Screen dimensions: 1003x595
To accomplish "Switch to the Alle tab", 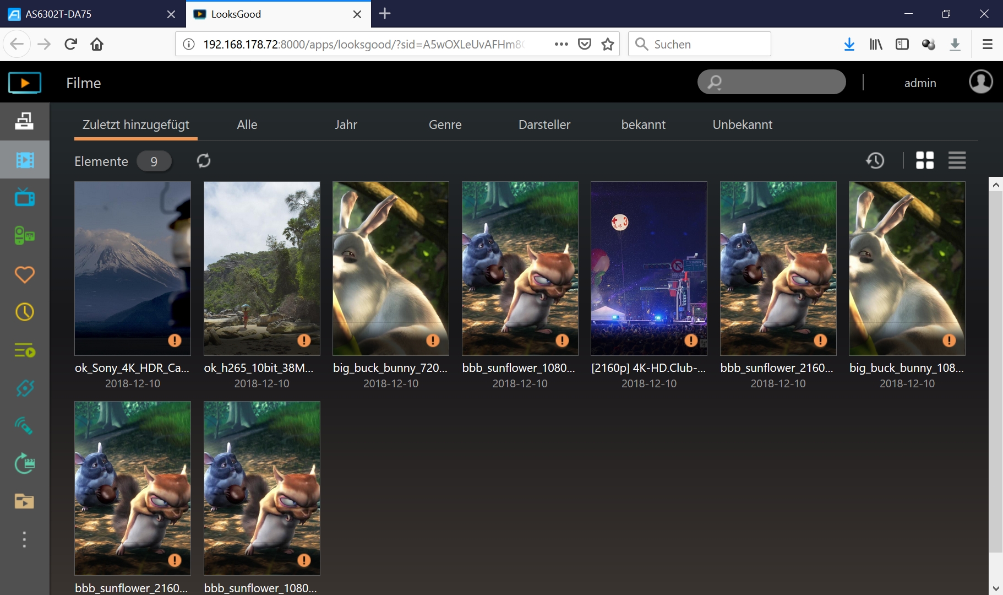I will tap(247, 125).
